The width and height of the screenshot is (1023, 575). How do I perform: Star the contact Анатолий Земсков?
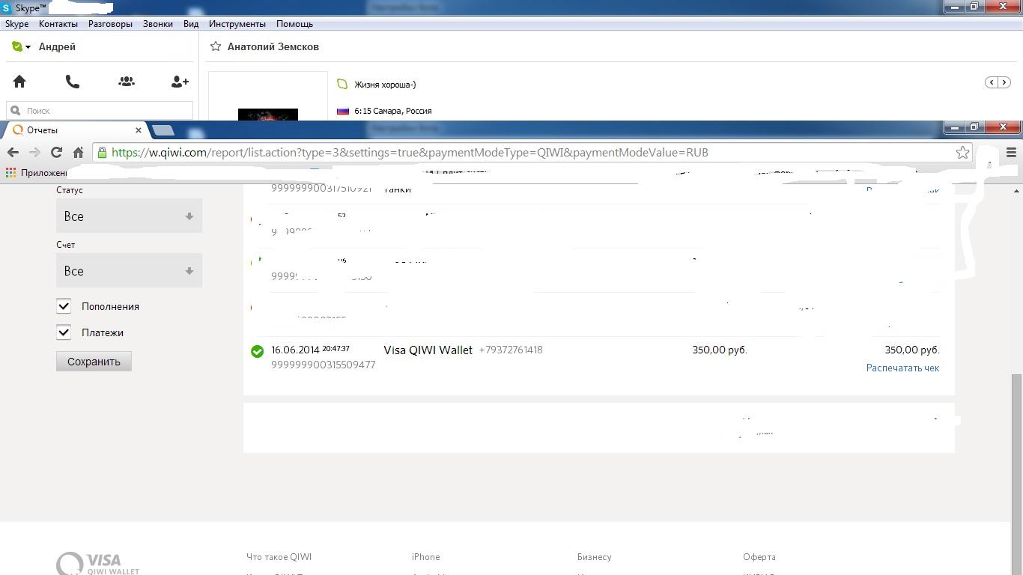click(216, 46)
